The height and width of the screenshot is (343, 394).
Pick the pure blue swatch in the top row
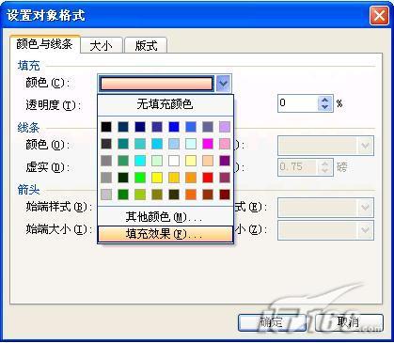[174, 127]
